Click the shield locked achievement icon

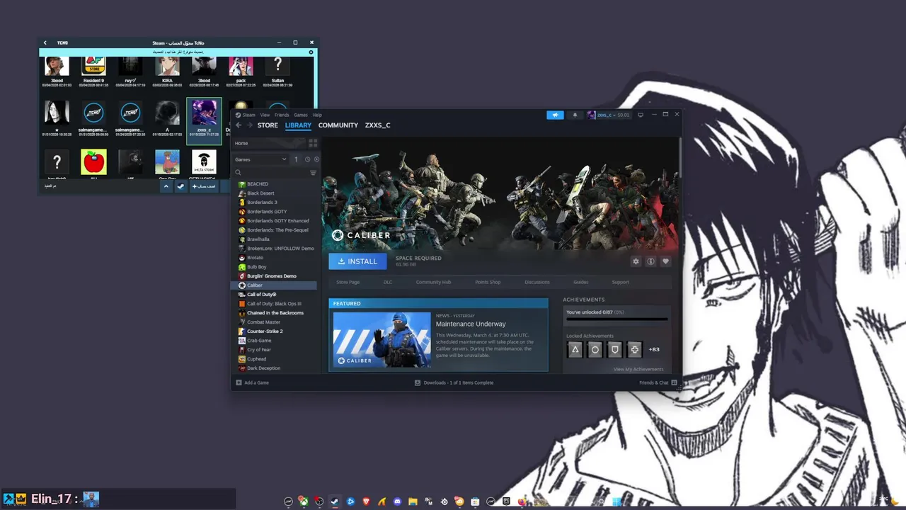615,349
